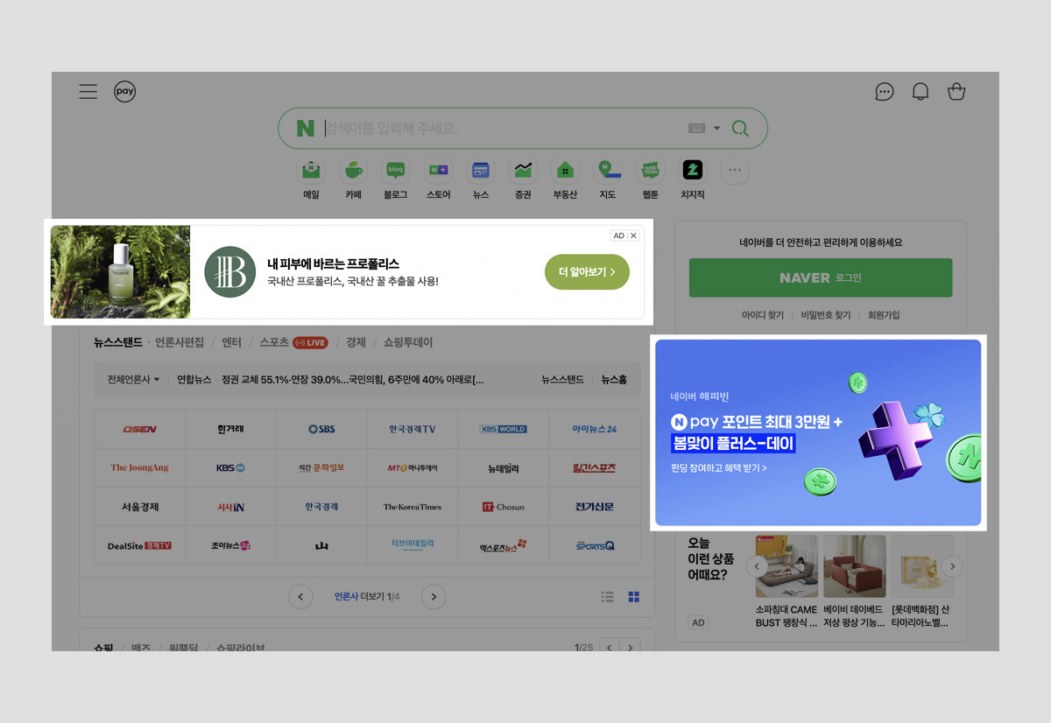Open the OSEN press logo
This screenshot has height=723, width=1051.
(139, 429)
